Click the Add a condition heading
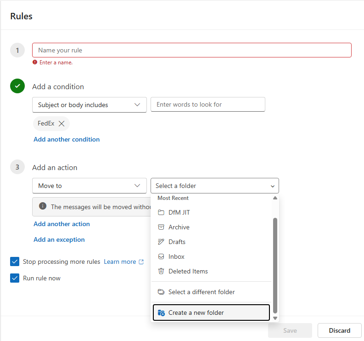Image resolution: width=364 pixels, height=341 pixels. (58, 87)
